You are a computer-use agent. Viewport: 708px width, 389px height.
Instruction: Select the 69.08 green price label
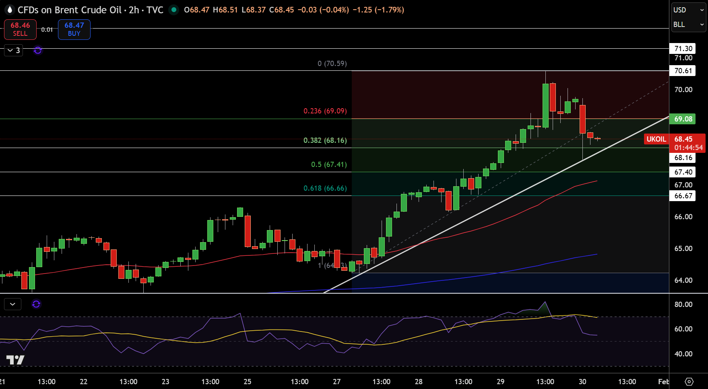click(683, 119)
